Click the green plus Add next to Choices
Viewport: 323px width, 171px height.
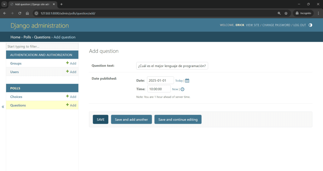71,97
